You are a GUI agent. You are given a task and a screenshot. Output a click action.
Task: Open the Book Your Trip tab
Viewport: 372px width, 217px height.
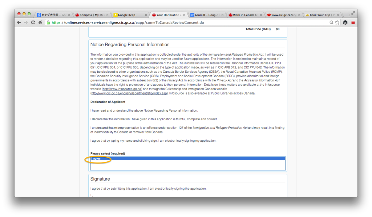[x=322, y=15]
